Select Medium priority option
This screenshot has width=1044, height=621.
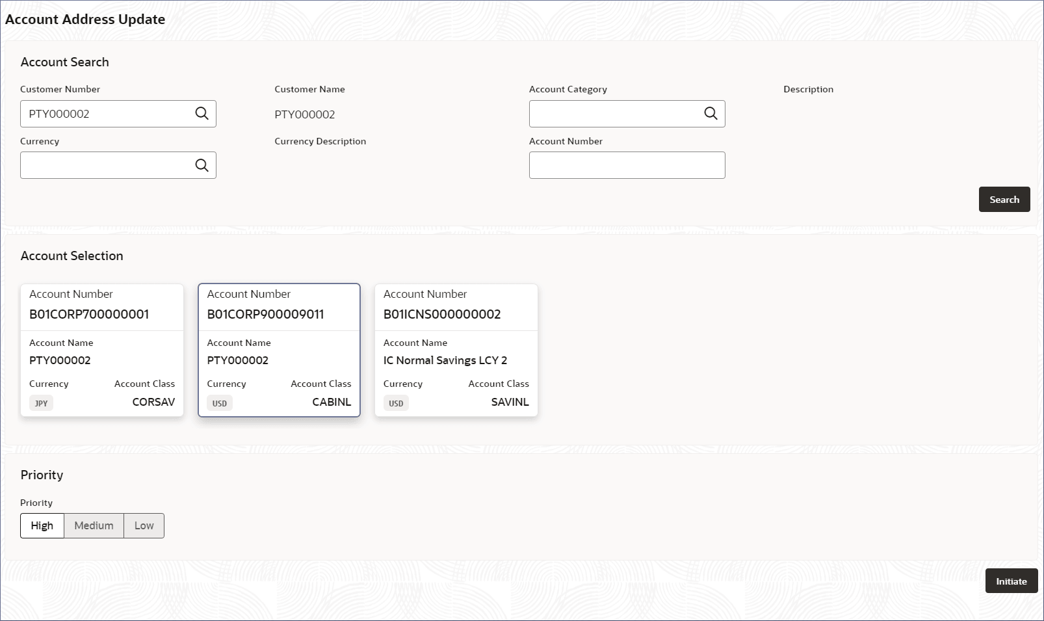[x=94, y=525]
